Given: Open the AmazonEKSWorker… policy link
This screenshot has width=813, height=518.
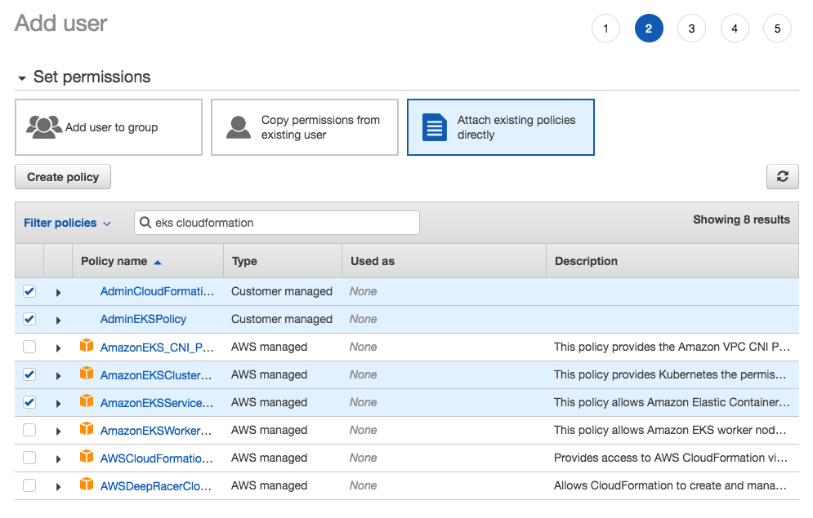Looking at the screenshot, I should pos(155,431).
